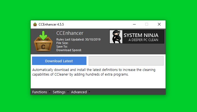Expand the arrow next to Settings
The image size is (197, 112).
tap(68, 92)
